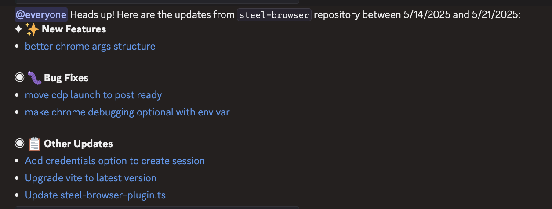Click the four-pointed star symbol before New Features

(18, 29)
